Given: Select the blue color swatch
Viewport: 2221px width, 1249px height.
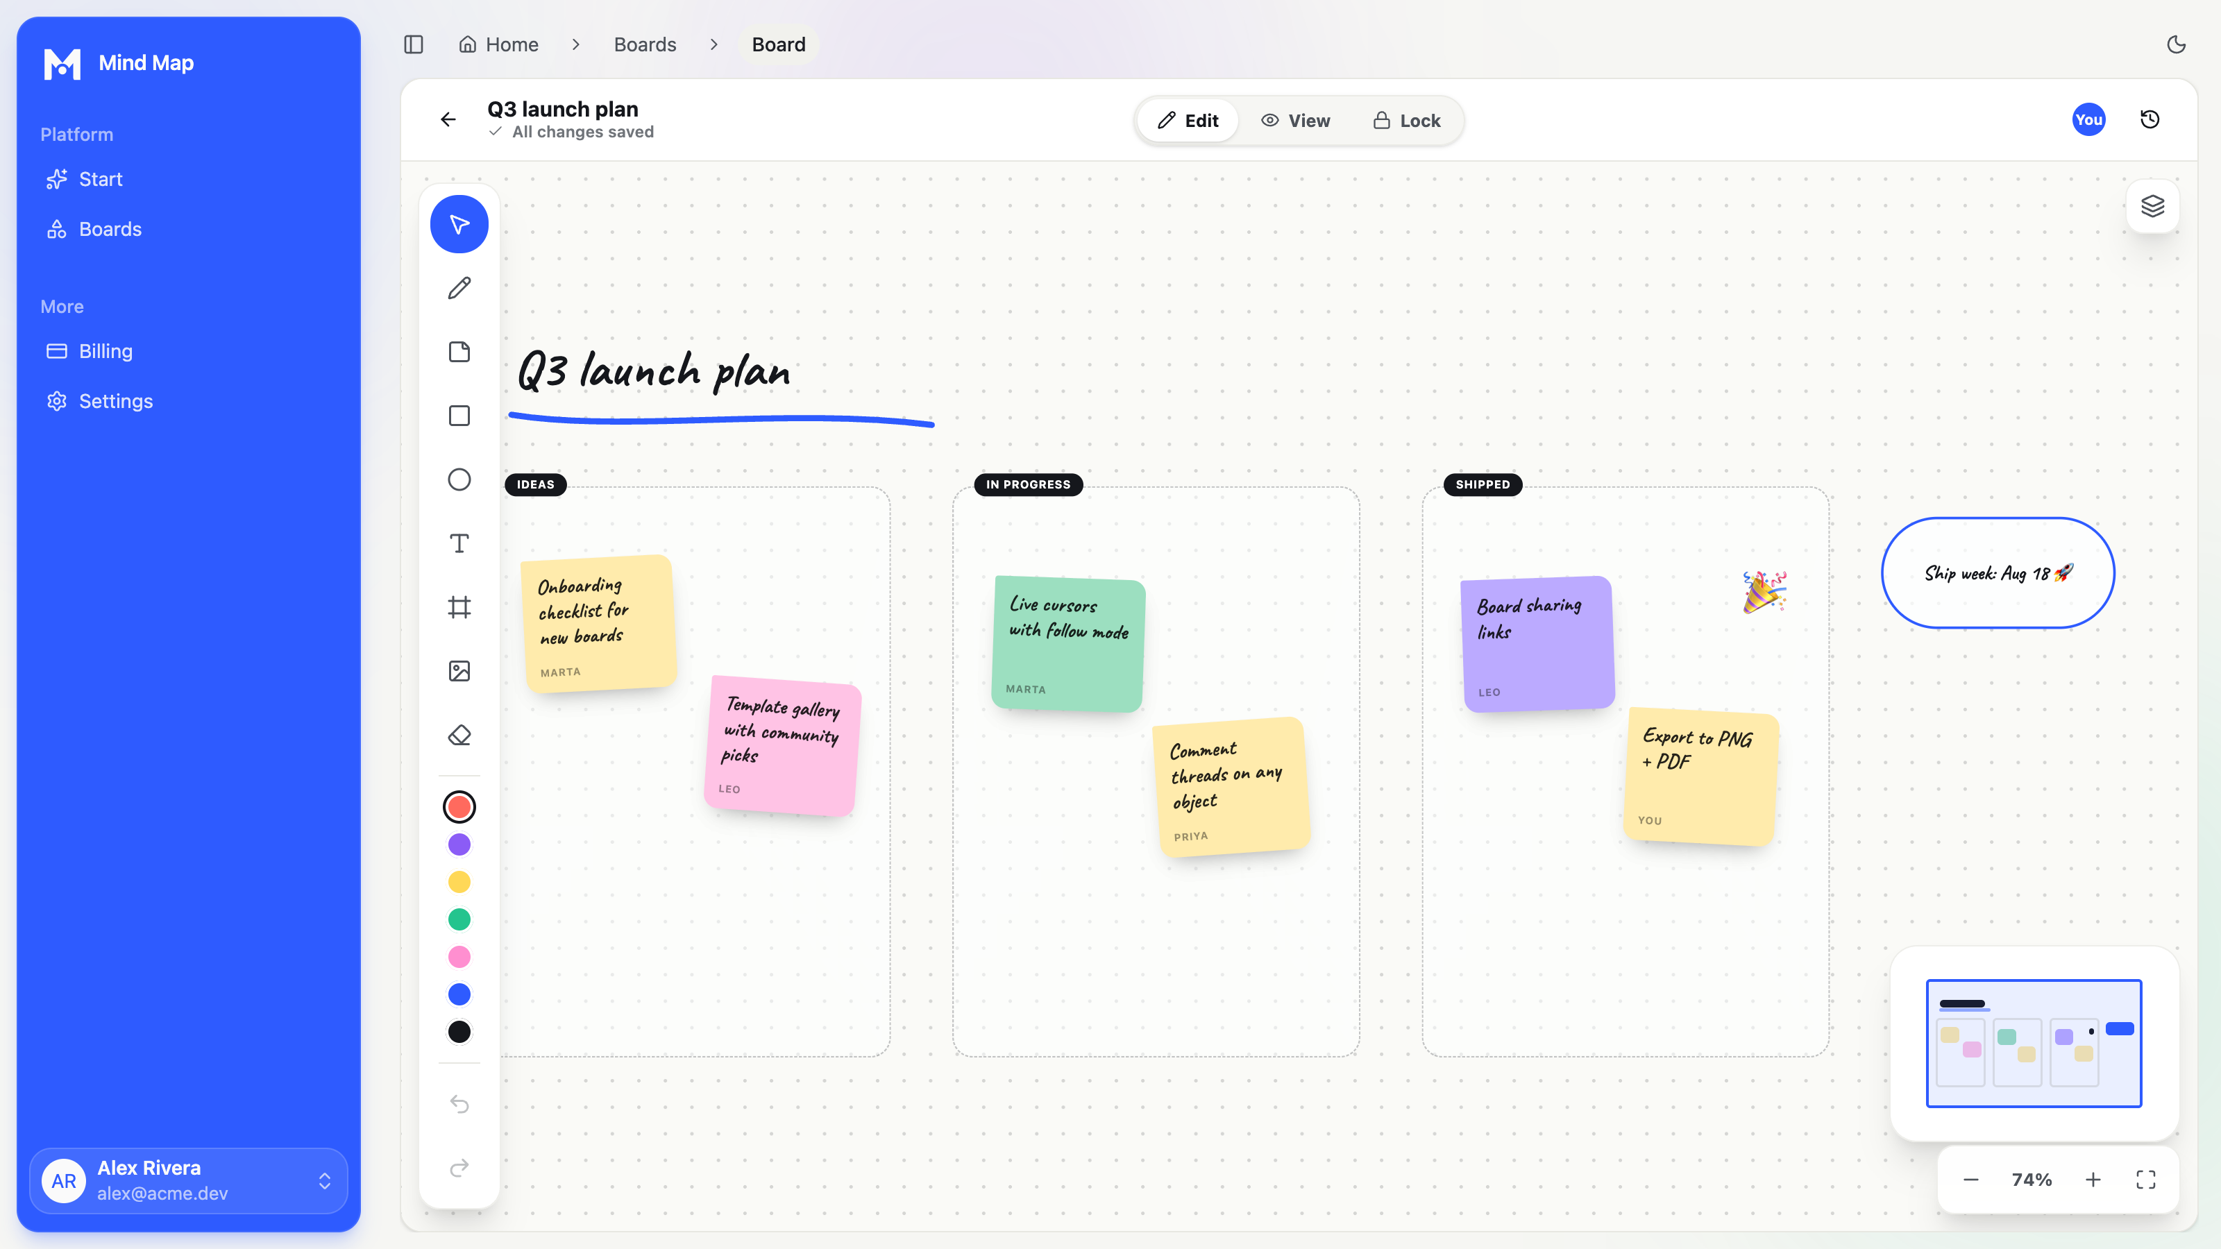Looking at the screenshot, I should pyautogui.click(x=459, y=995).
